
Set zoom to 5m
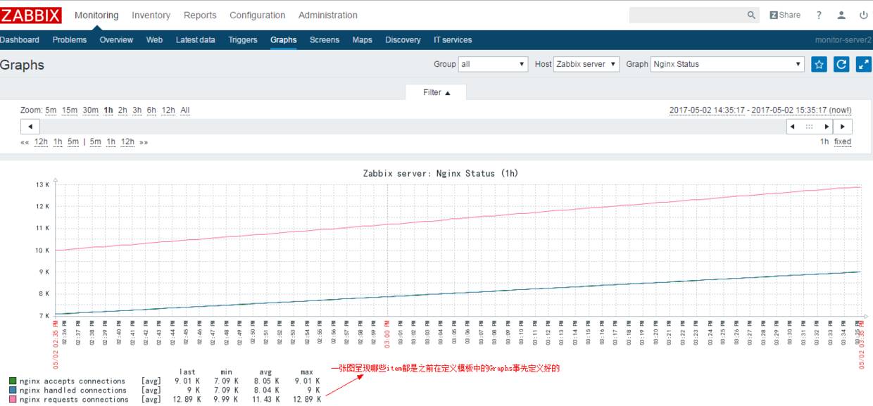51,110
